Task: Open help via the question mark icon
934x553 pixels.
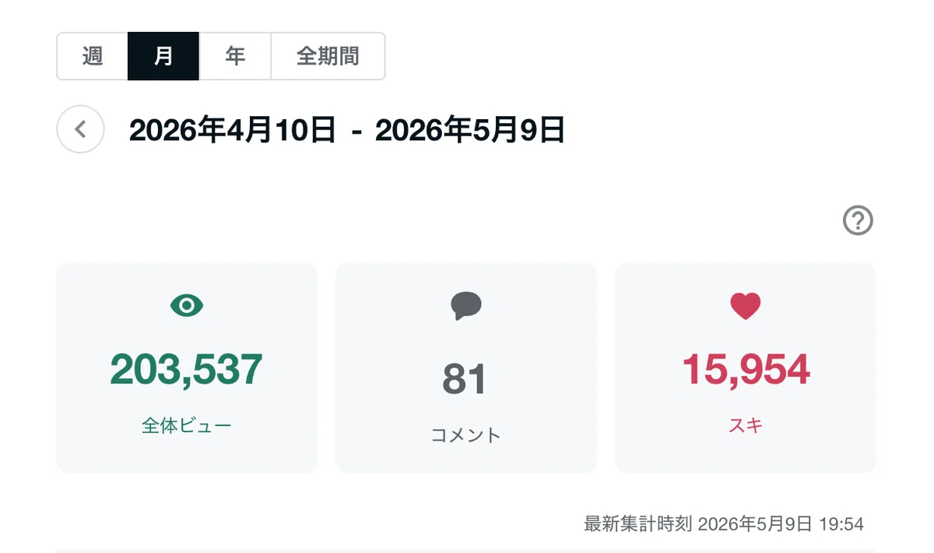Action: coord(858,220)
